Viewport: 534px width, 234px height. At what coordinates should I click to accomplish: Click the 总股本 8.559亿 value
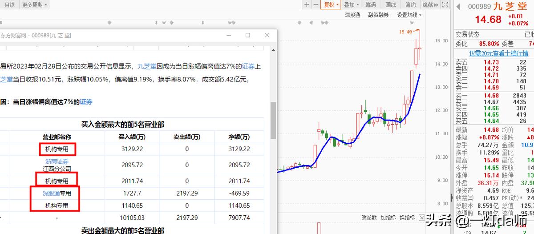(488, 206)
